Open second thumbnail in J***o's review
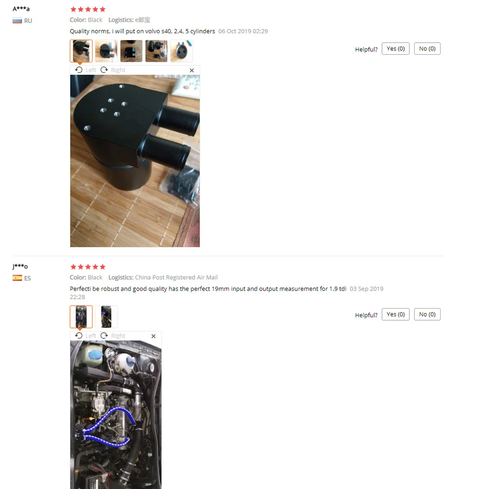This screenshot has height=489, width=489. click(106, 316)
